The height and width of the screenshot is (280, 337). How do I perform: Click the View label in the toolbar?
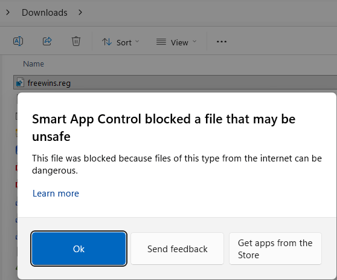pyautogui.click(x=179, y=42)
